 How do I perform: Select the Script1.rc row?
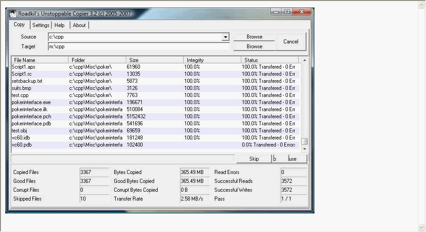[155, 74]
